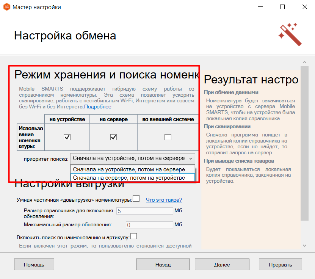Click the orange app icon in title bar
Image resolution: width=315 pixels, height=279 pixels.
pyautogui.click(x=6, y=7)
